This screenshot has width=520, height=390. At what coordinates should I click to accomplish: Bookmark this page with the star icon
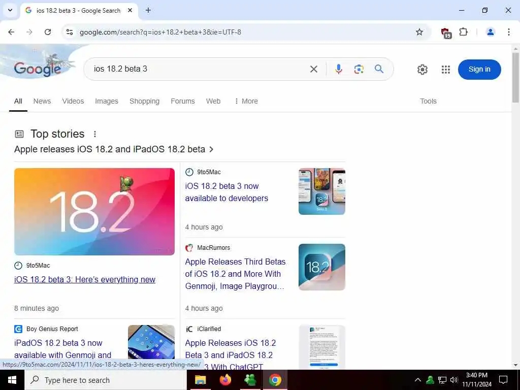419,32
